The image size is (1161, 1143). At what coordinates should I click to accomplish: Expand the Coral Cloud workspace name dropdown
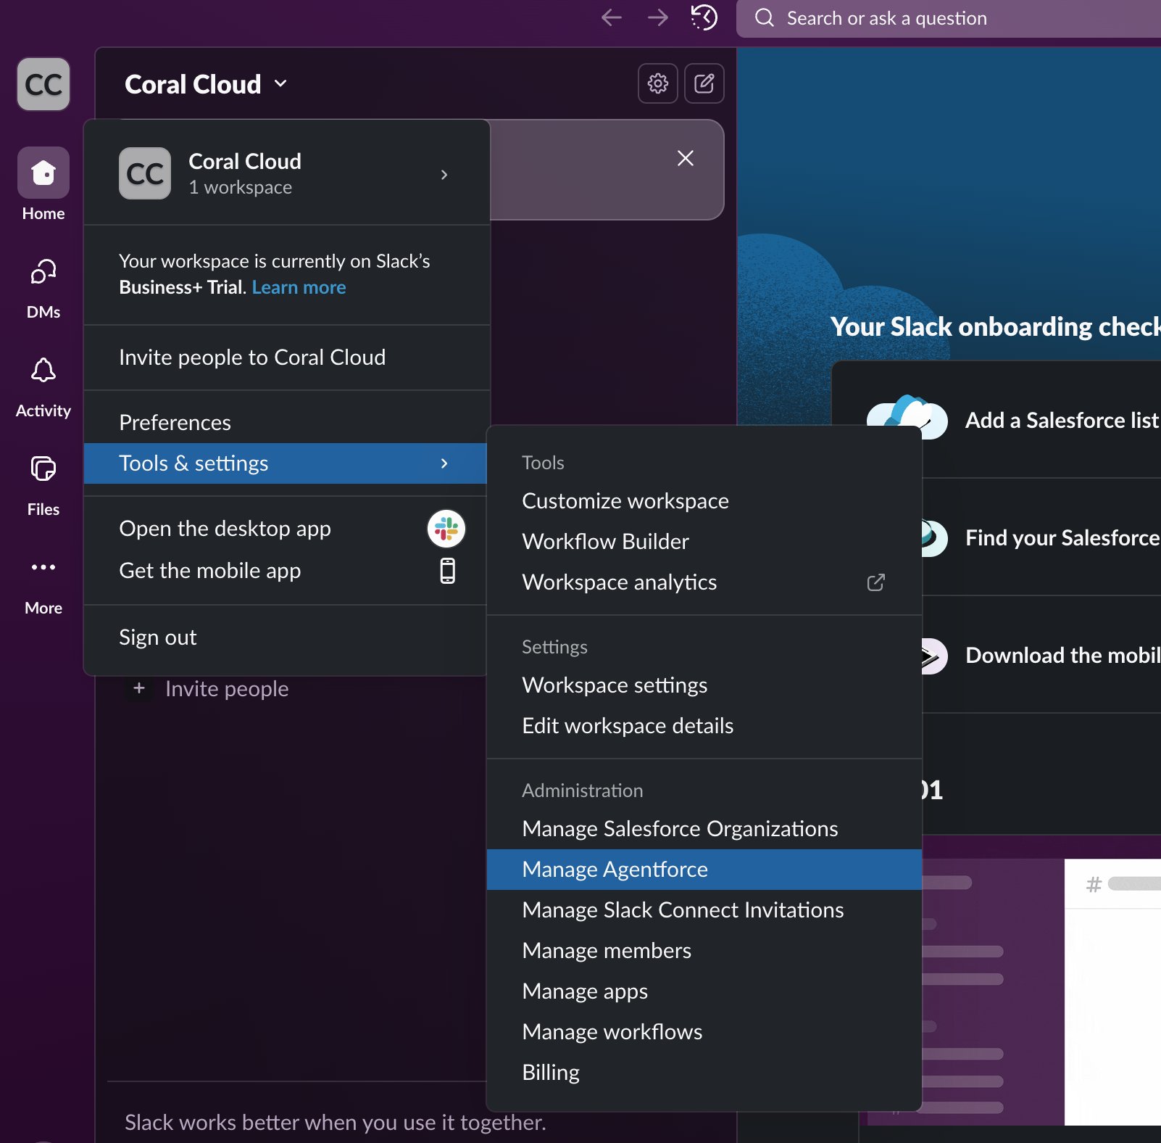tap(206, 84)
